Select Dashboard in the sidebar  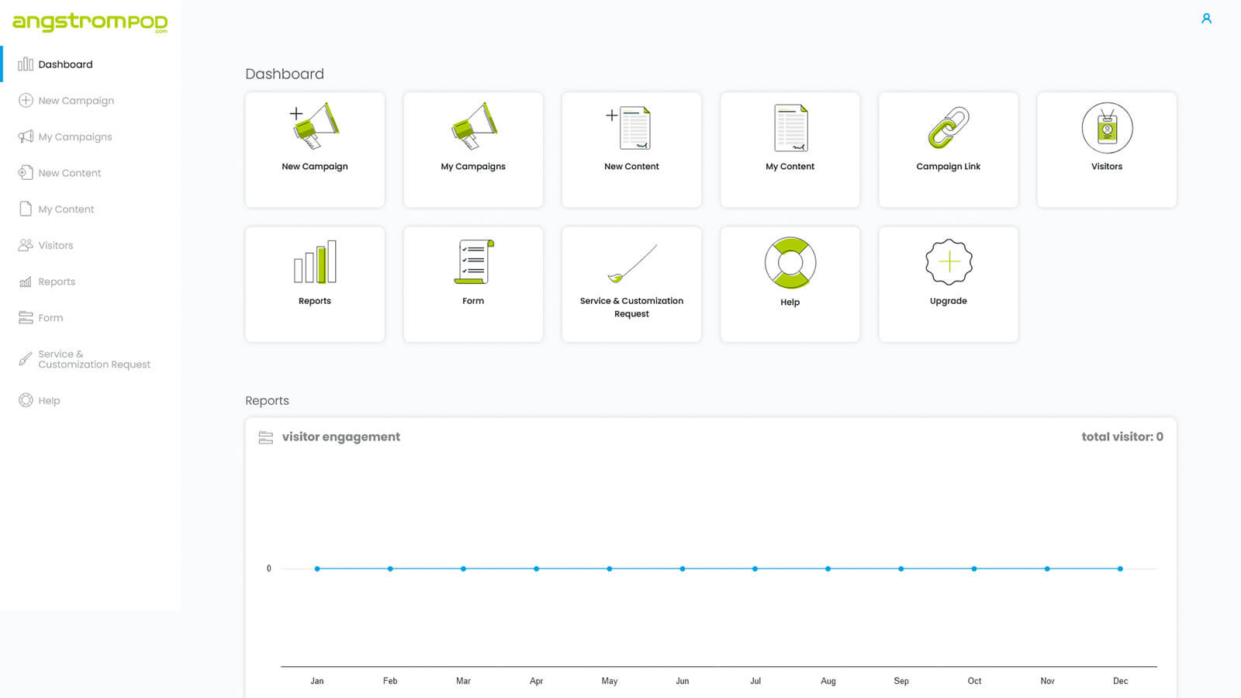pos(65,64)
